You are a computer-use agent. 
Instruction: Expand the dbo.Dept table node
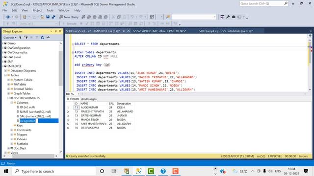[9, 148]
